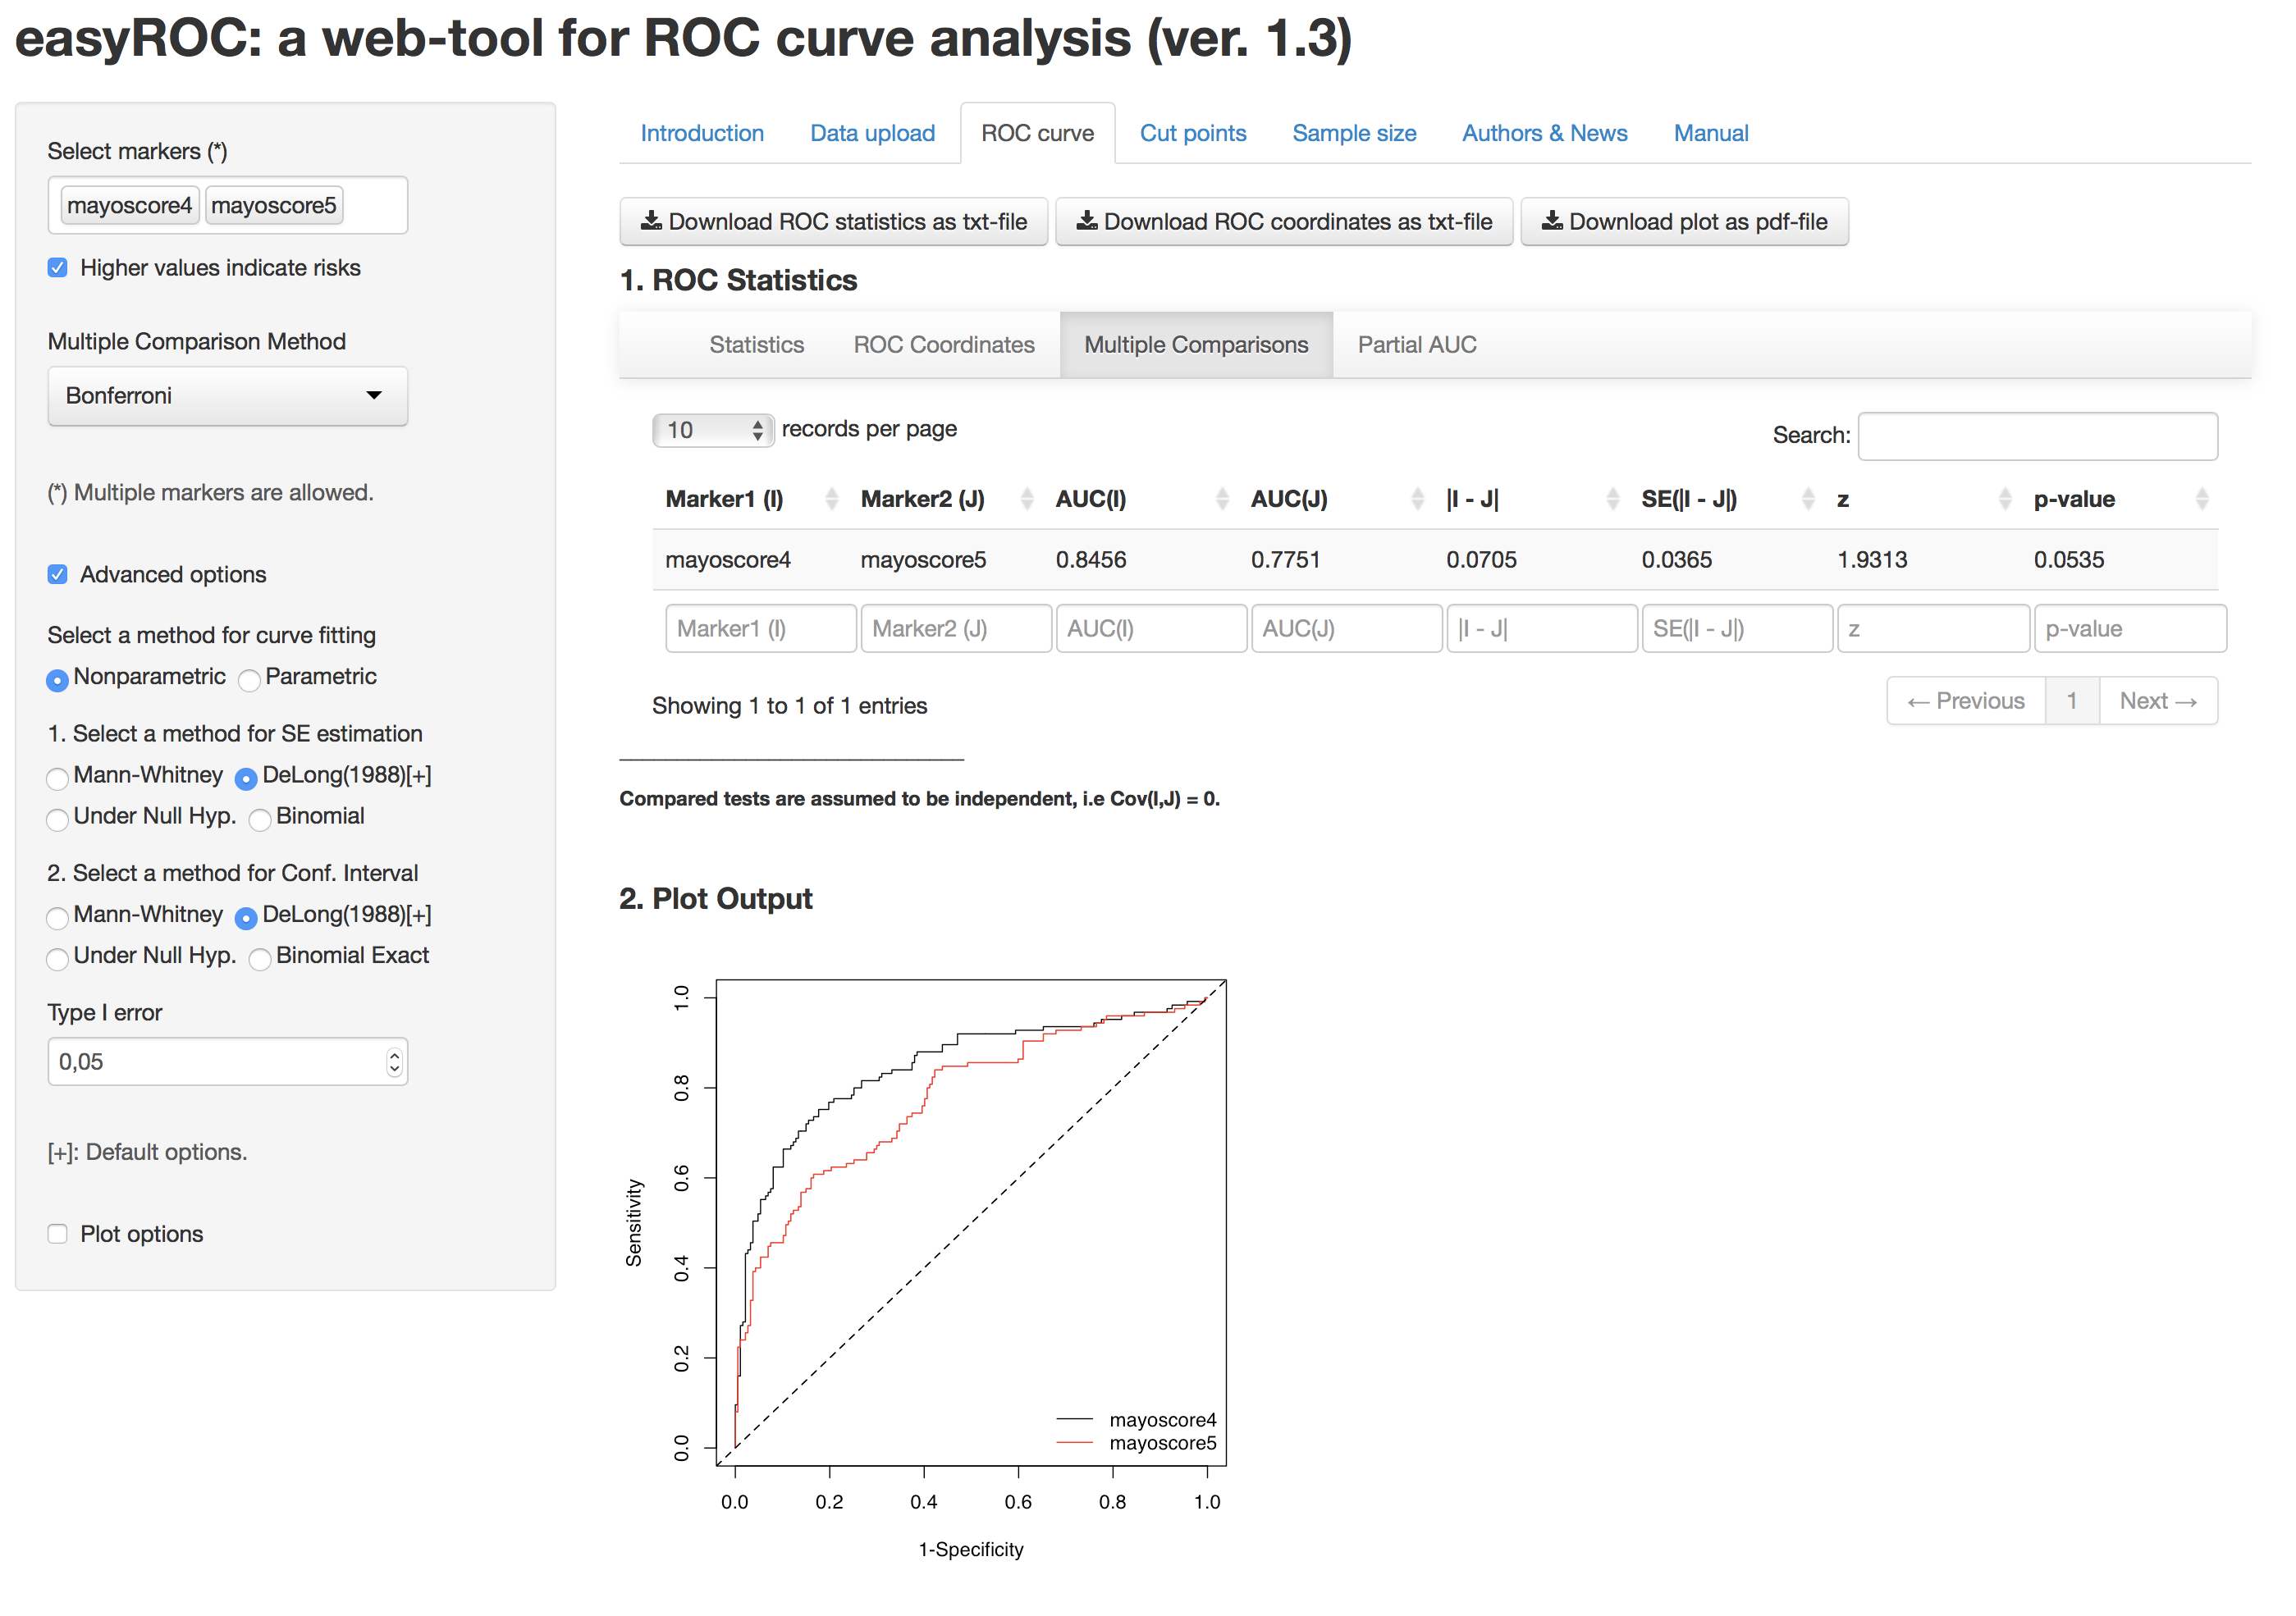Open Multiple Comparison Method Bonferroni dropdown

click(x=227, y=395)
